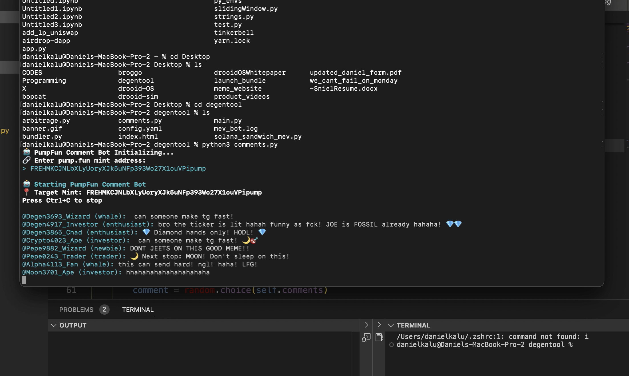Screen dimensions: 629x376
Task: Click the robot emoji before Starting PumpFun
Action: tap(27, 184)
